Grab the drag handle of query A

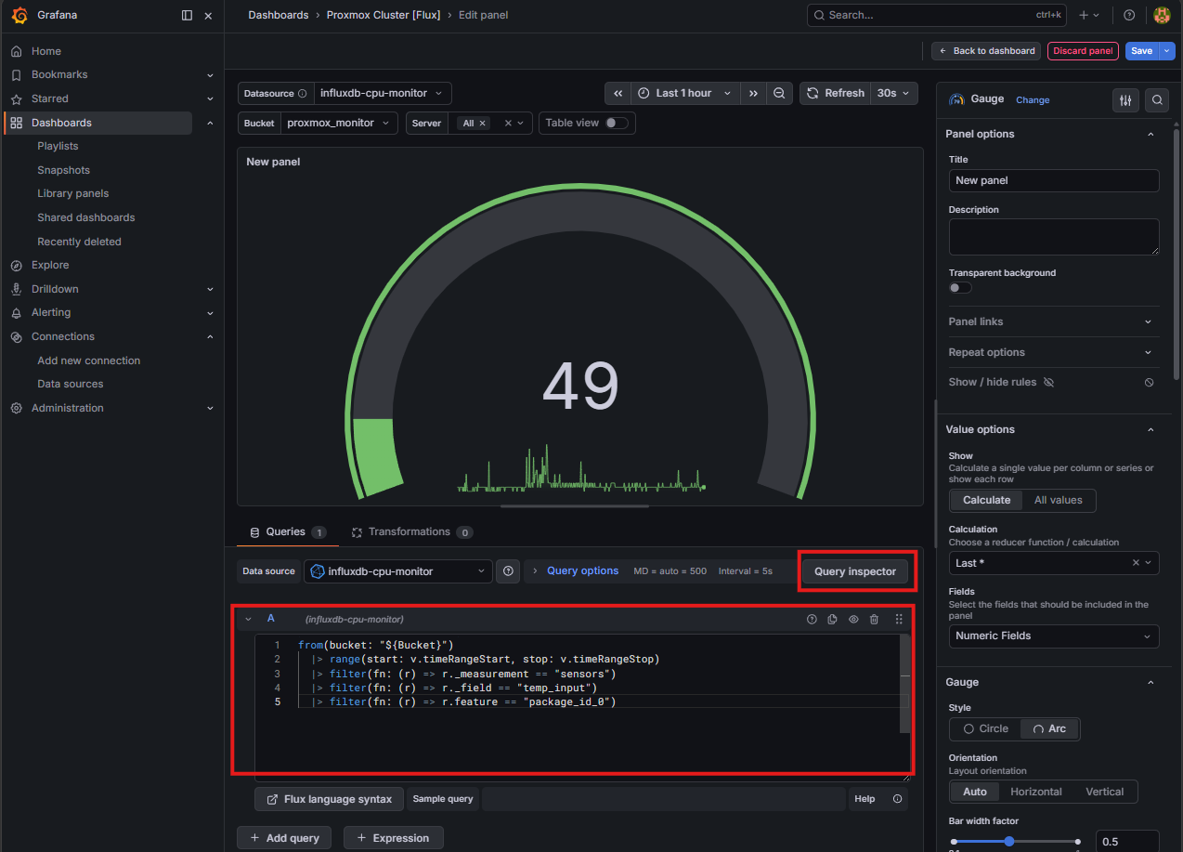(899, 619)
